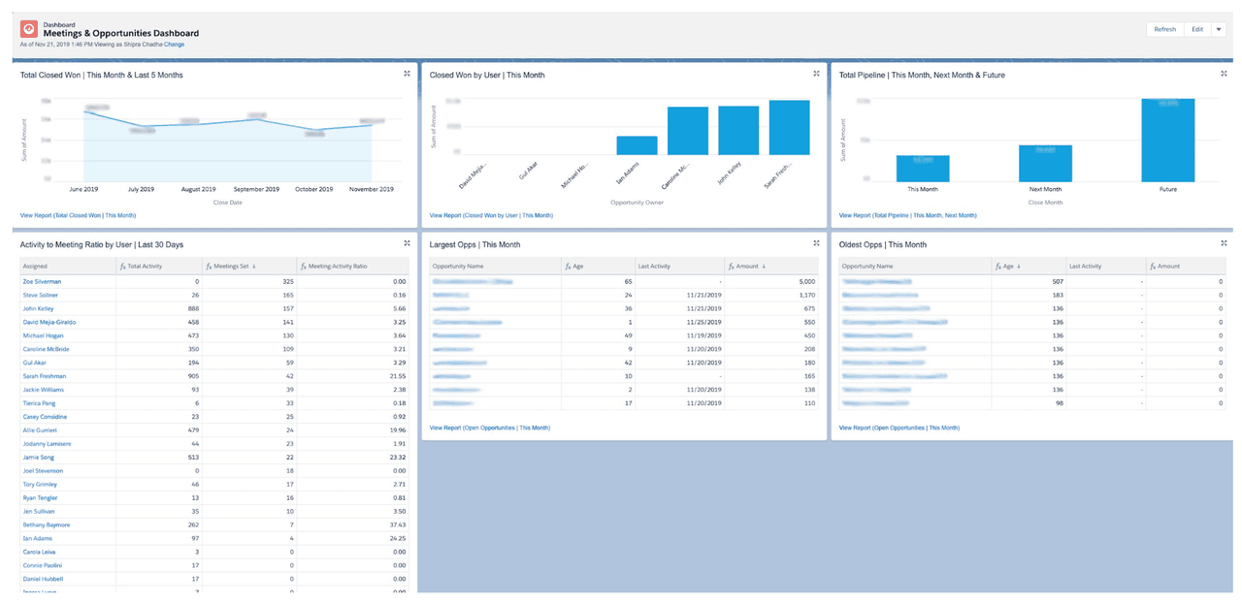Open Zoe Silverman's user record

coord(41,280)
